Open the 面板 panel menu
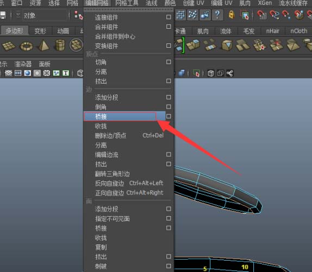Image resolution: width=312 pixels, height=272 pixels. pos(45,64)
